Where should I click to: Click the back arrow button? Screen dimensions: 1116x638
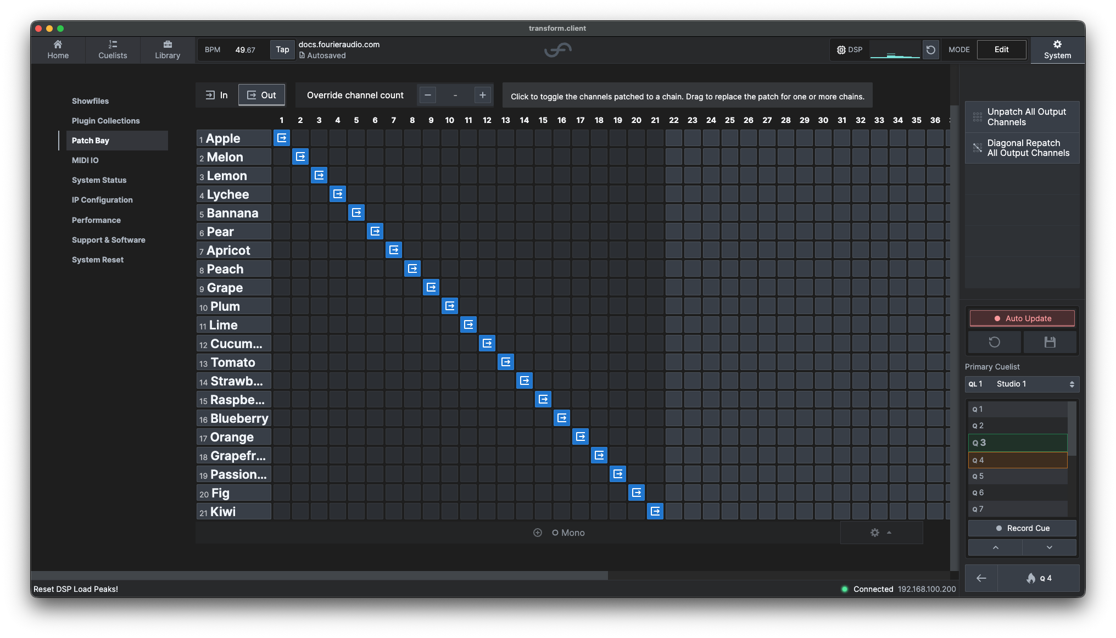981,578
